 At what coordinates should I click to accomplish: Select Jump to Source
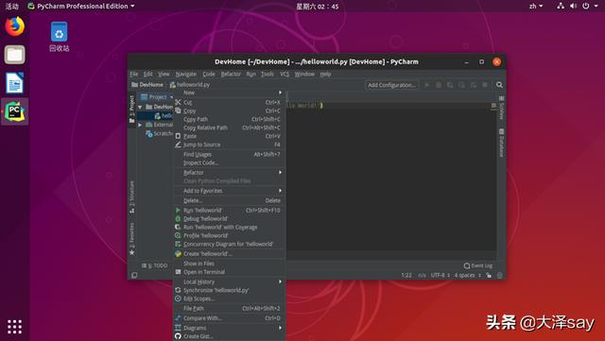tap(230, 145)
